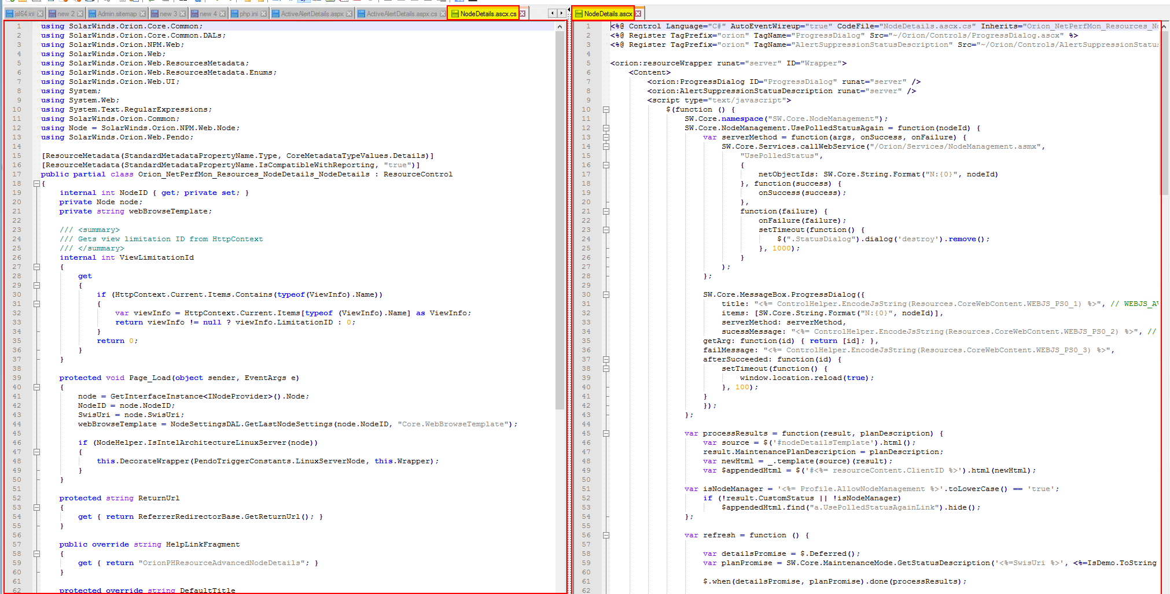Click the left pane vertical scrollbar thumb
This screenshot has width=1170, height=594.
pos(560,220)
